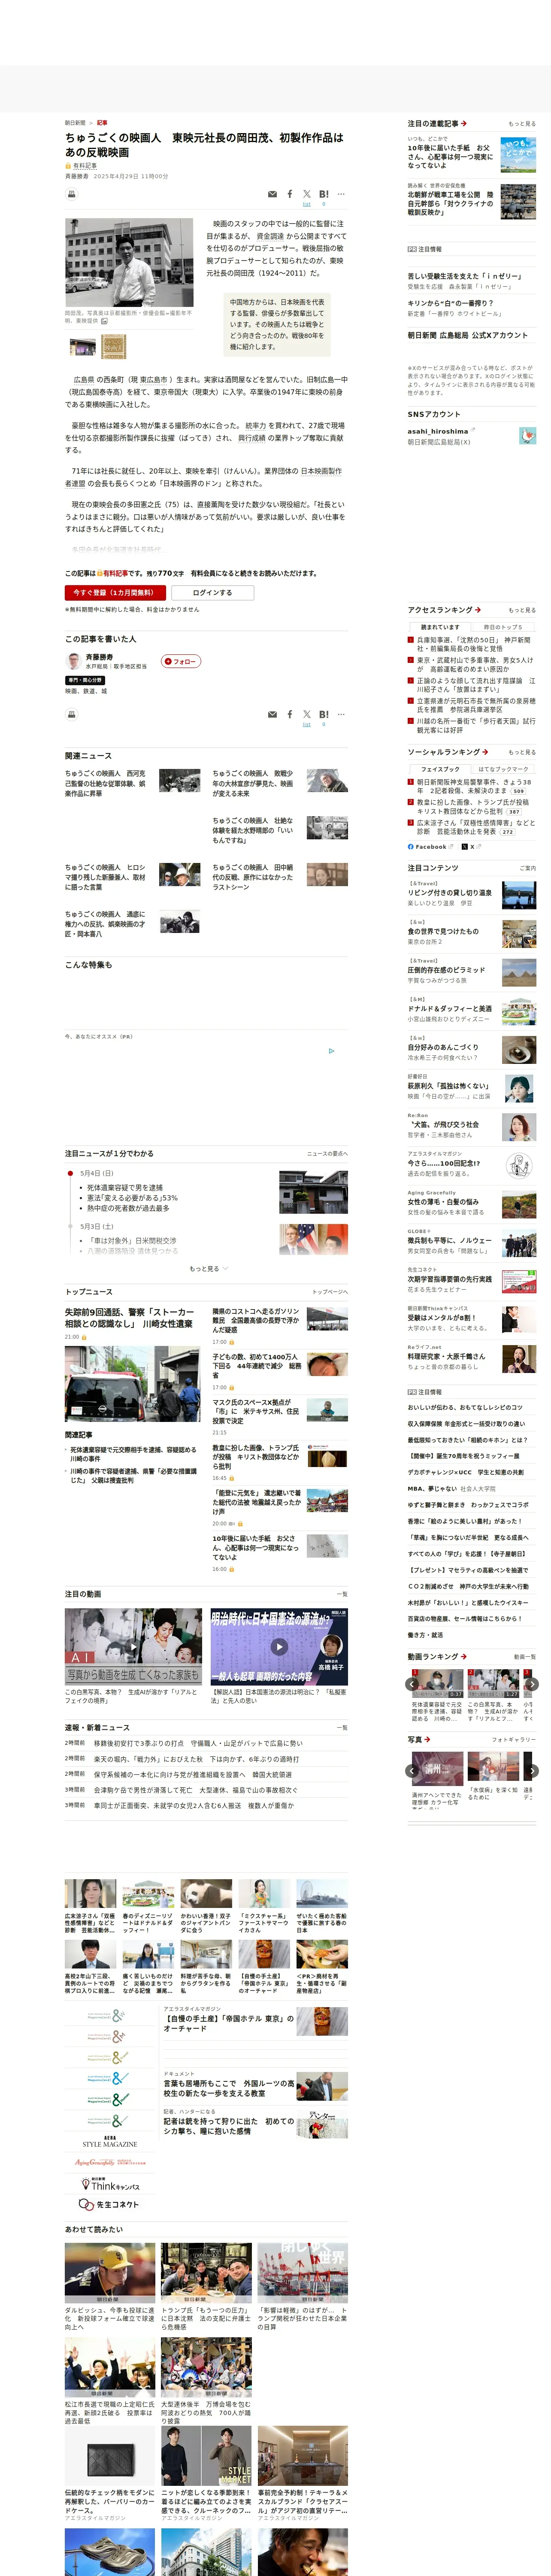This screenshot has width=551, height=2576.
Task: Click the Facebook icon below the author section
Action: click(290, 714)
